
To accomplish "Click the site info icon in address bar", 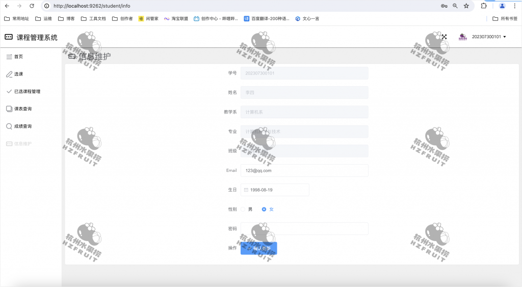I will click(47, 6).
